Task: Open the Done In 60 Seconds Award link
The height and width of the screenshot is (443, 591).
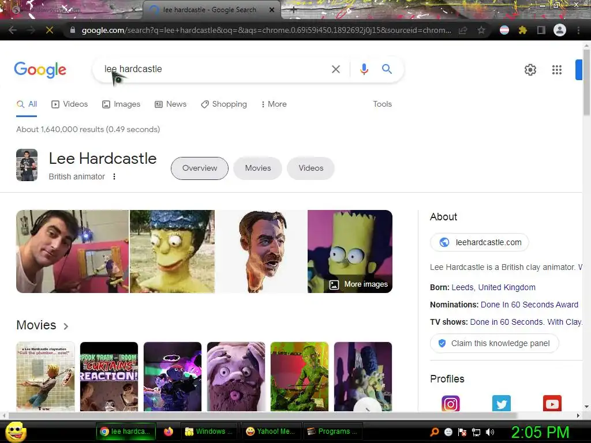Action: pyautogui.click(x=529, y=305)
